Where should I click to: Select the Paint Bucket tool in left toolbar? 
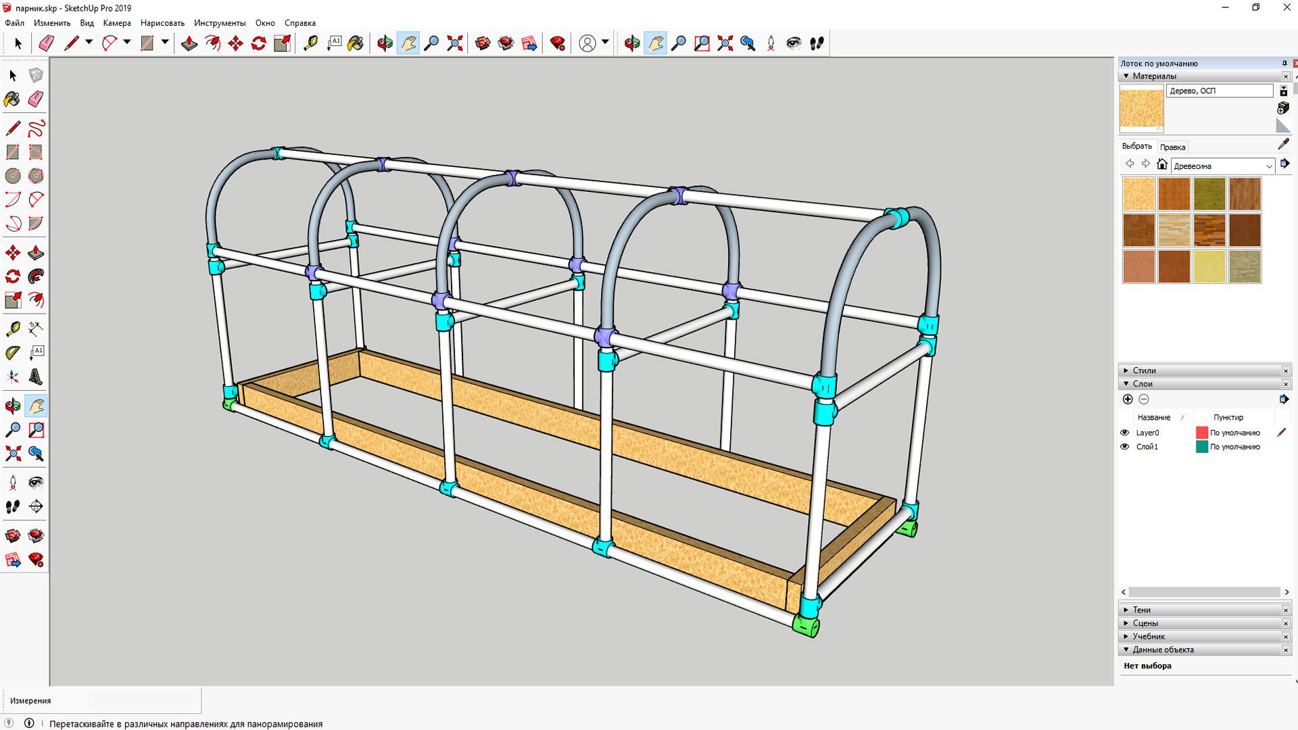tap(12, 100)
